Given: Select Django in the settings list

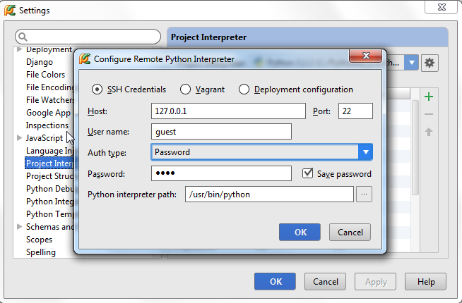Looking at the screenshot, I should (39, 62).
